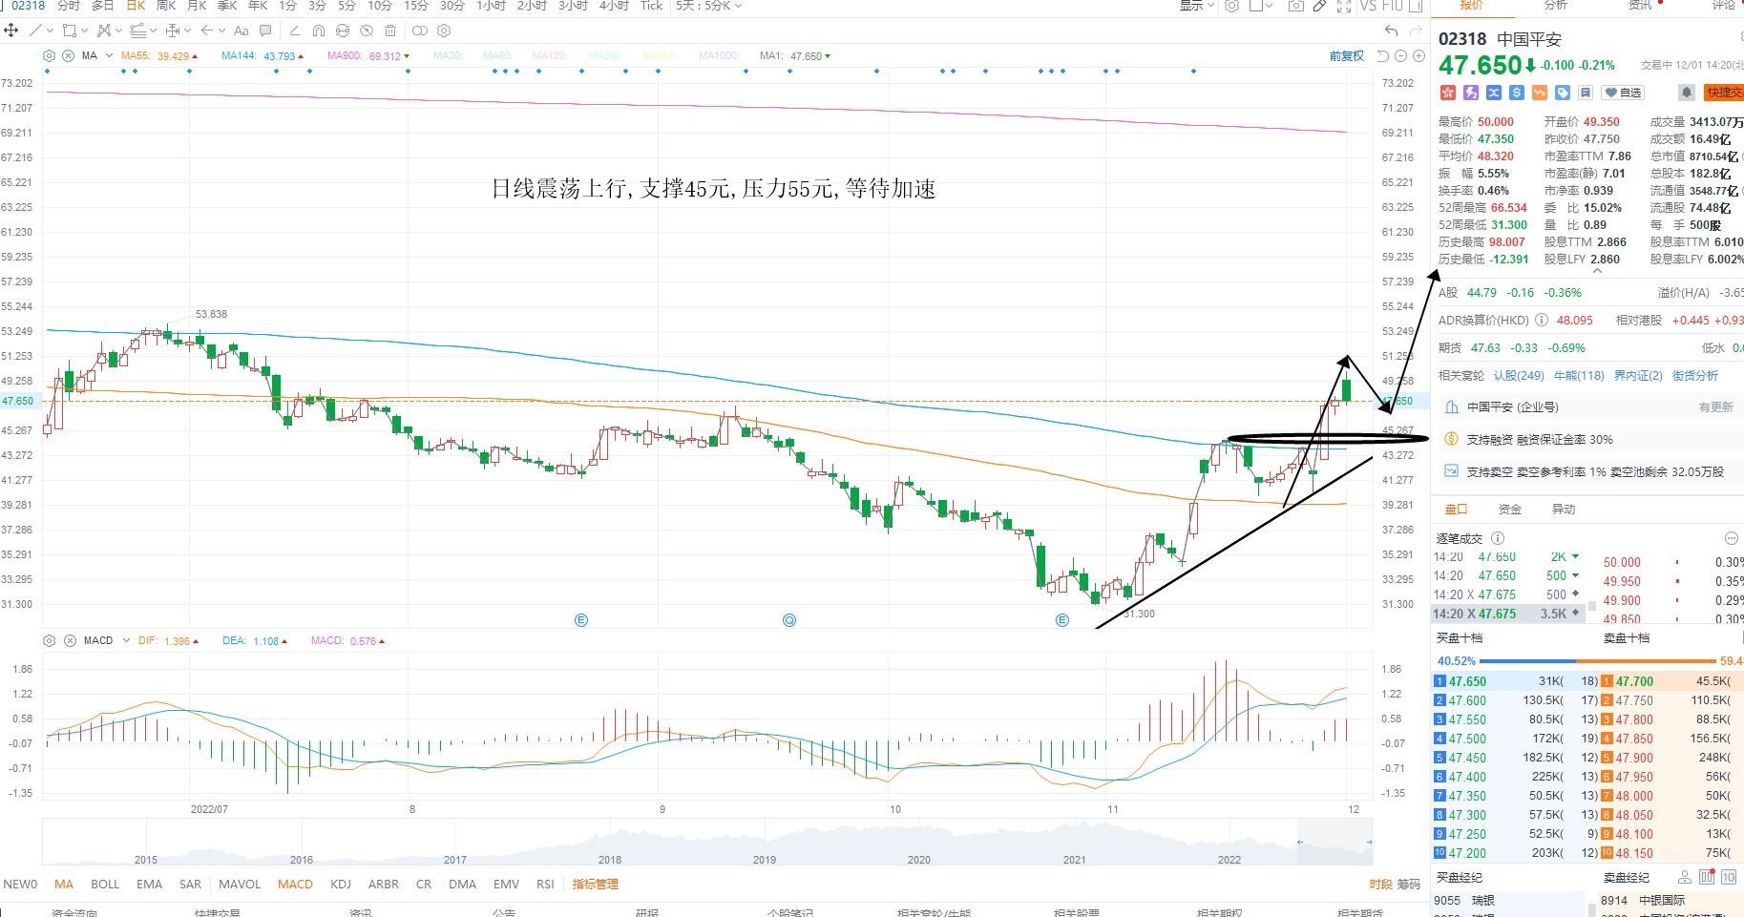Click the Hong Kong market flag icon
This screenshot has width=1744, height=917.
(x=1448, y=93)
